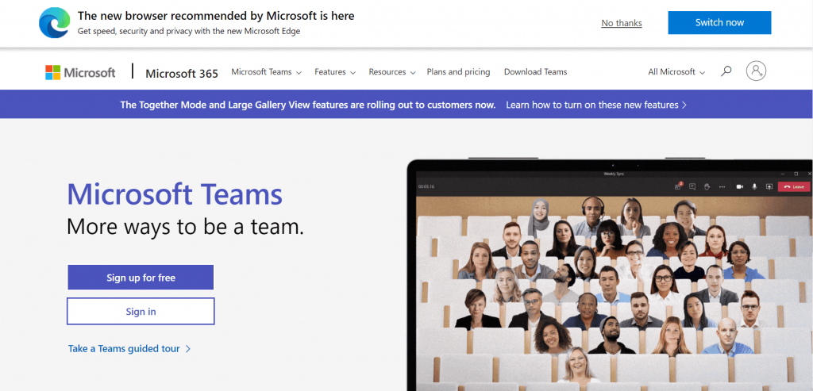
Task: Click the Weekly Sync meeting title
Action: pyautogui.click(x=614, y=174)
